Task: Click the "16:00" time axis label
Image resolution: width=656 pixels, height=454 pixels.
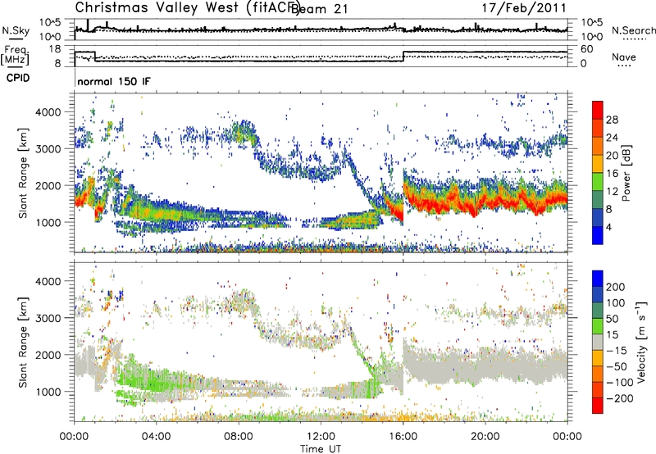Action: (x=403, y=437)
